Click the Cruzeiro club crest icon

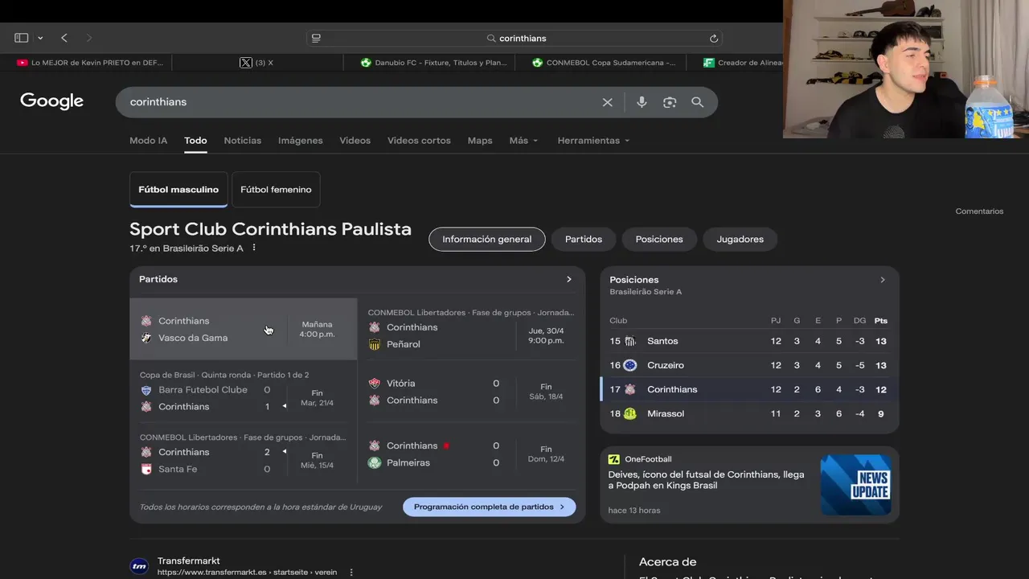[x=630, y=365]
